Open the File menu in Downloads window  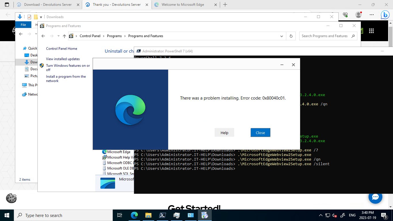(x=23, y=25)
